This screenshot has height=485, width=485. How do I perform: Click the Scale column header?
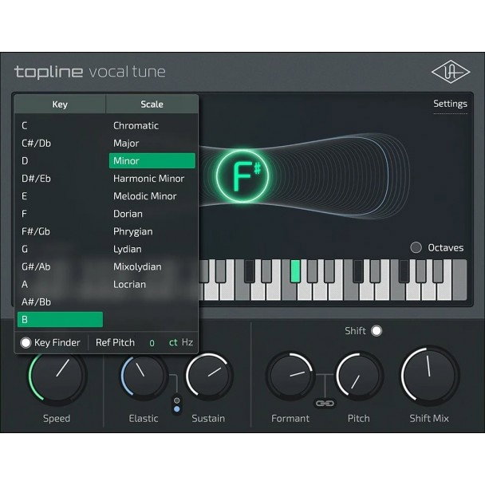pyautogui.click(x=152, y=104)
